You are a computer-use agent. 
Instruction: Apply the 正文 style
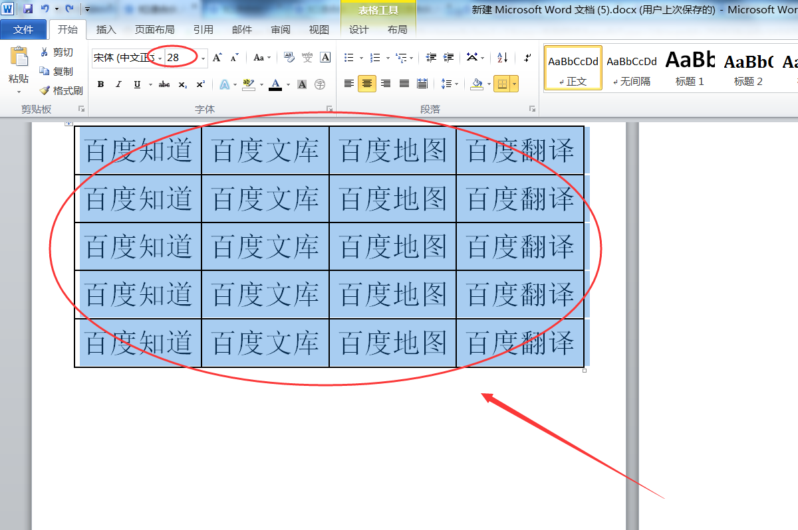click(x=573, y=68)
